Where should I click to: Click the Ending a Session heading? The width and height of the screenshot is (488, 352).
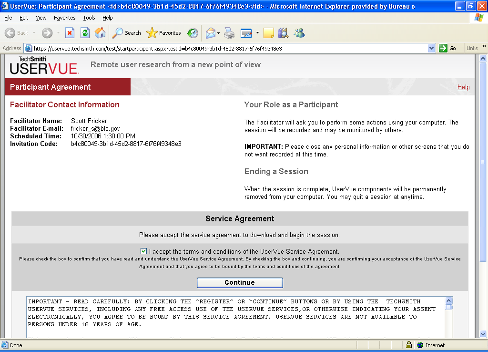[x=276, y=171]
